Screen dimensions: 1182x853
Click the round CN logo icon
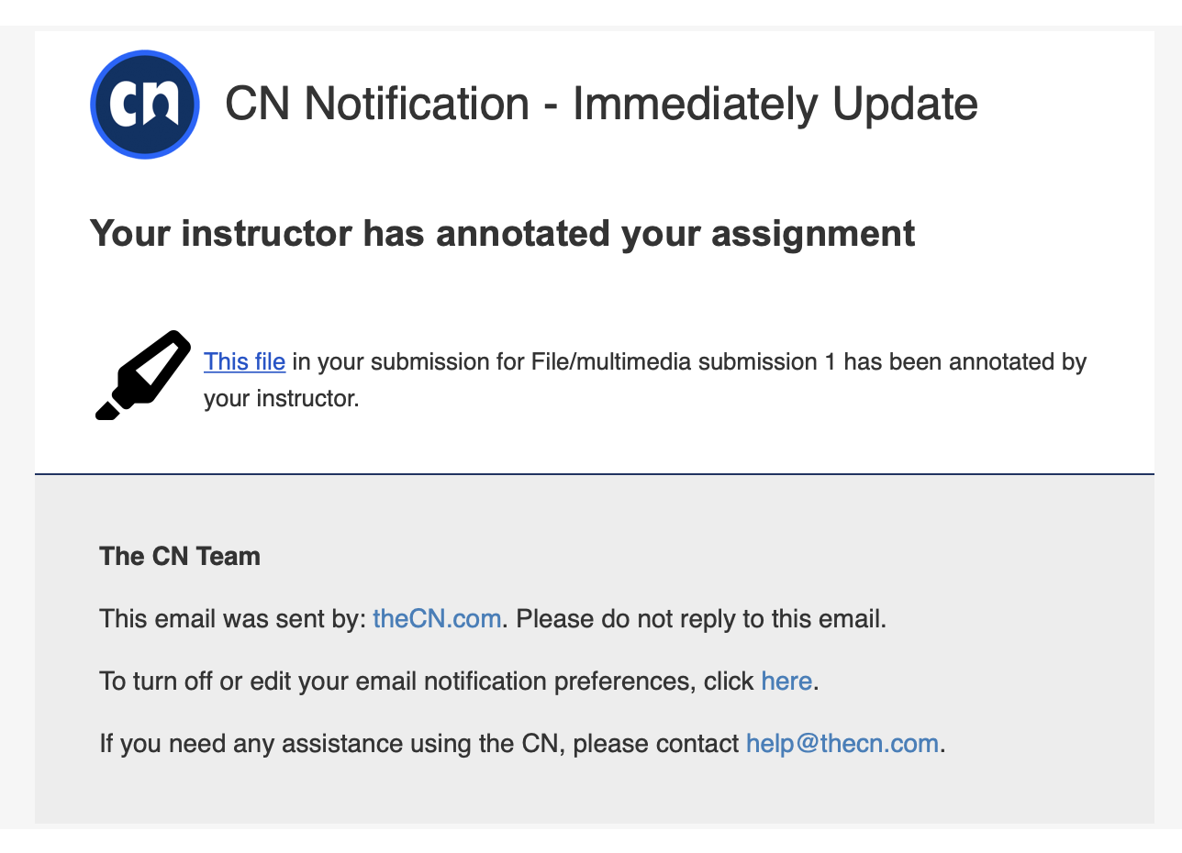coord(145,105)
